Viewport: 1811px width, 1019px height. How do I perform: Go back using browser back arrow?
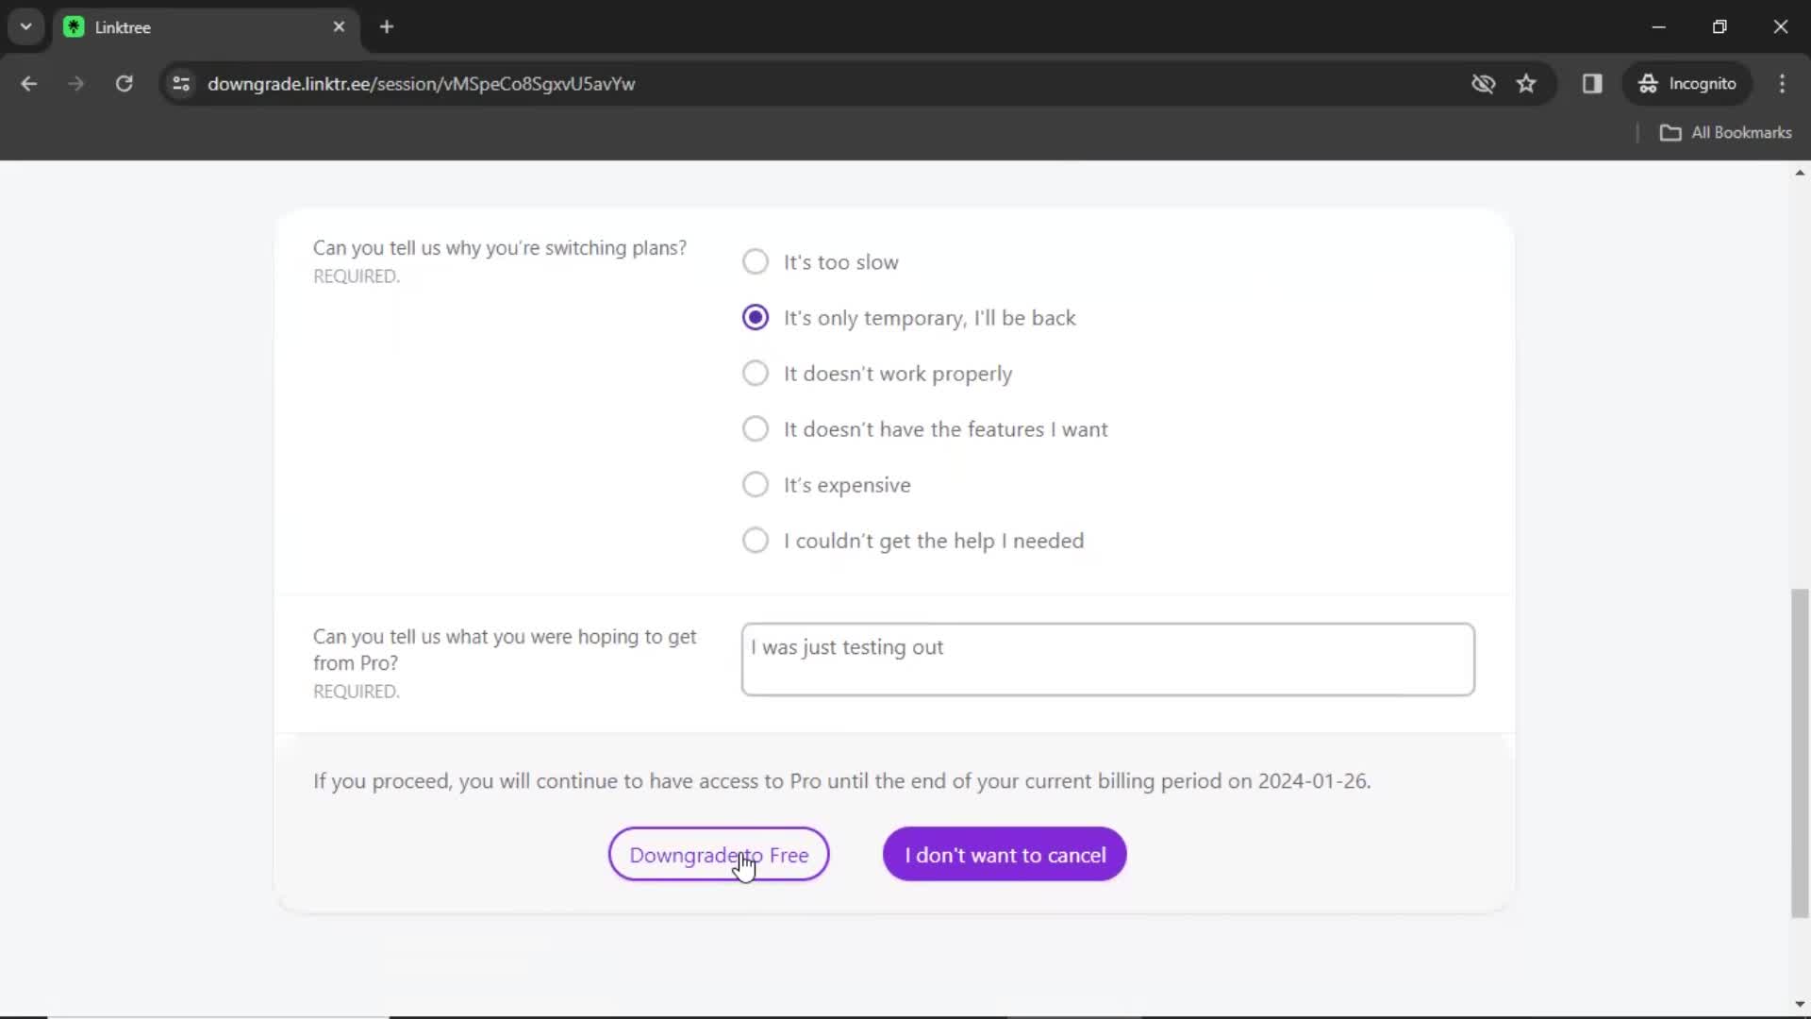[29, 84]
